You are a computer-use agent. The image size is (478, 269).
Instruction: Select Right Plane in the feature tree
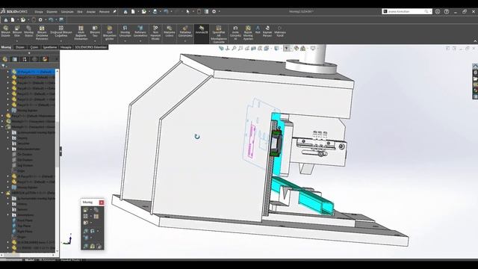(x=25, y=232)
